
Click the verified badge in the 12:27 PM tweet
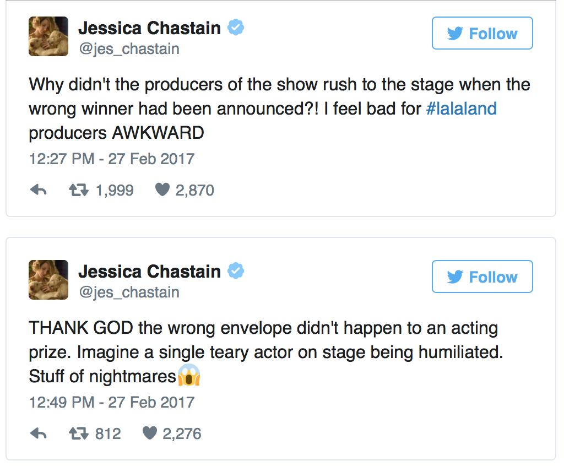tap(236, 28)
